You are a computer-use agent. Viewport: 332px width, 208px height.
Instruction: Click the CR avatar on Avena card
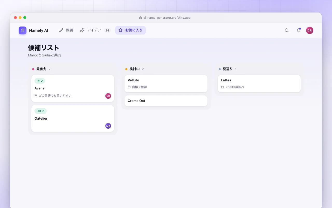pos(108,96)
